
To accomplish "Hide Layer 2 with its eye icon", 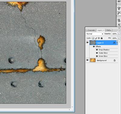I will (x=87, y=43).
